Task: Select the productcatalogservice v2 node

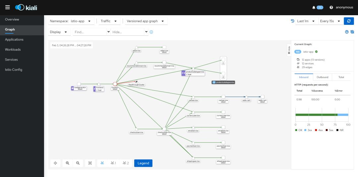Action: coord(223,73)
